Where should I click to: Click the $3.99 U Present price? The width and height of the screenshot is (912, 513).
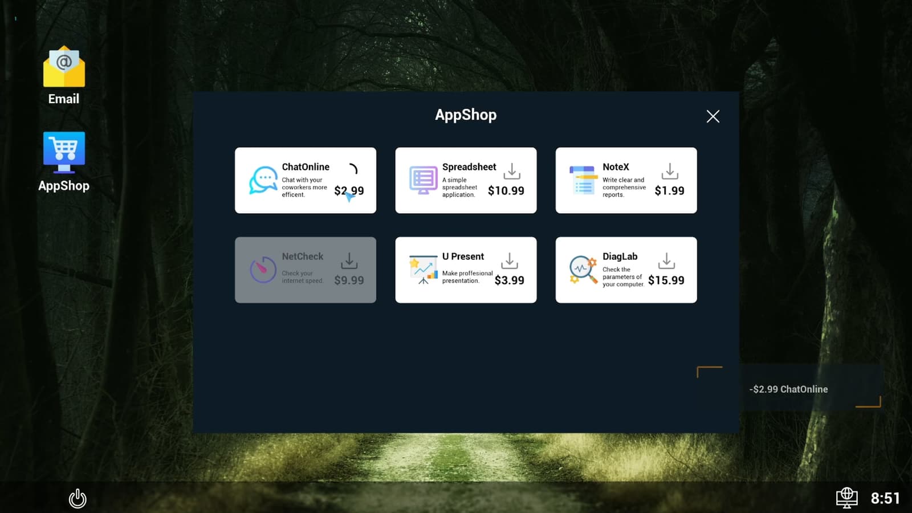[x=510, y=280]
